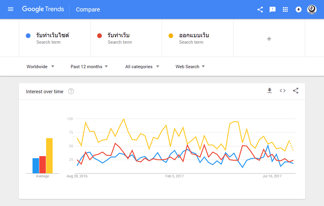Change search type via Web Search dropdown
The width and height of the screenshot is (324, 206).
(190, 66)
